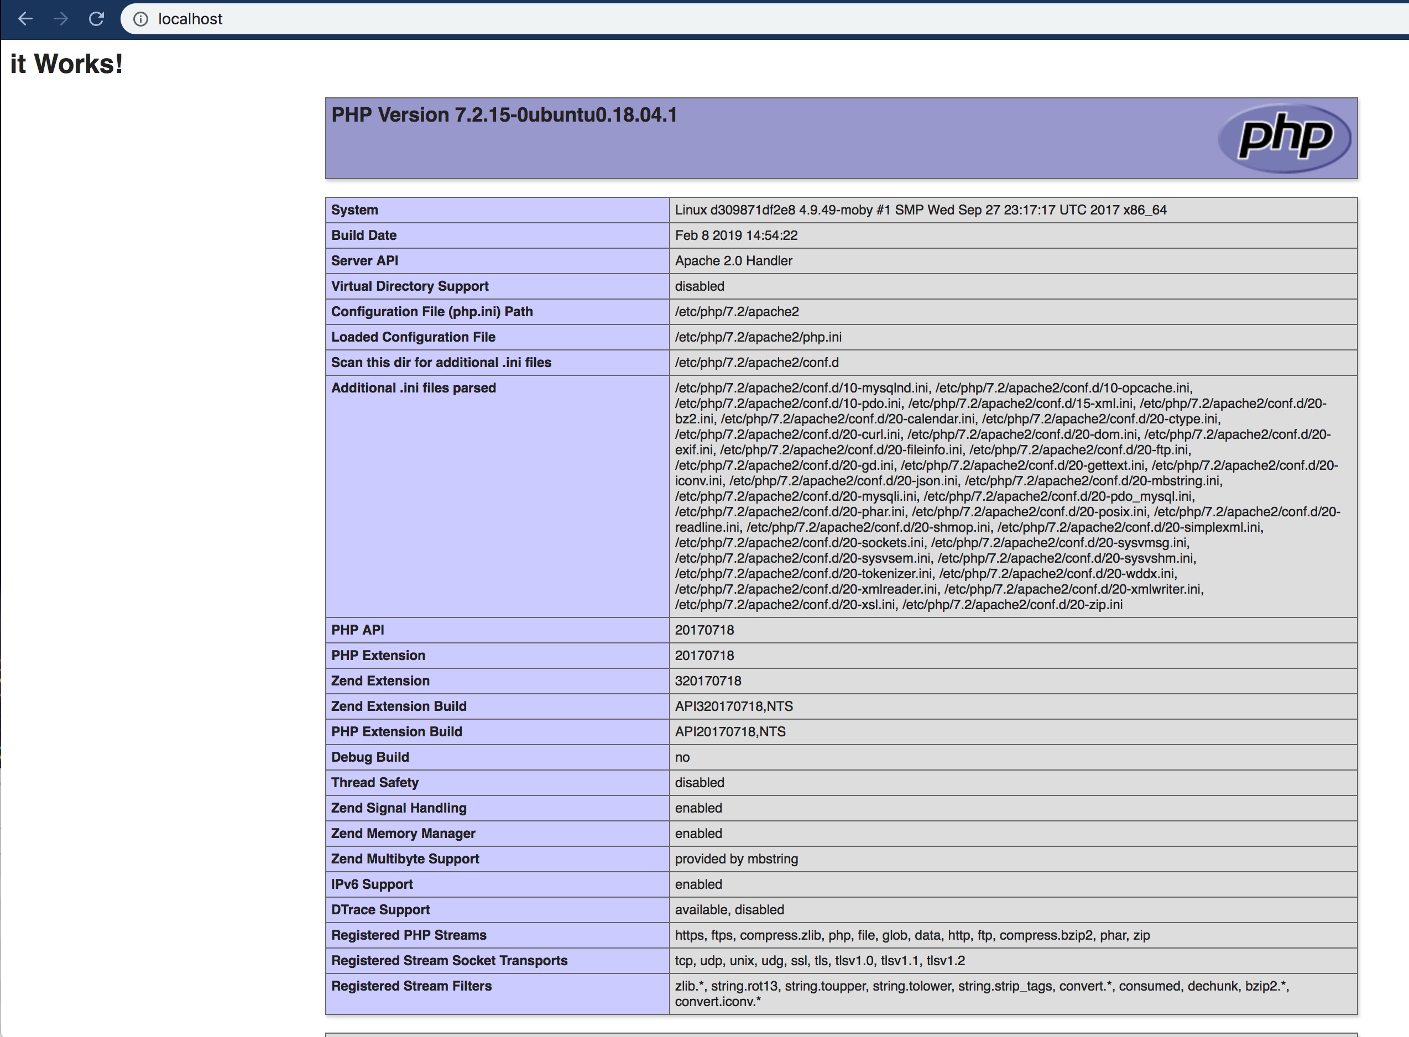
Task: Click the Apache 2.0 Handler value
Action: [733, 261]
